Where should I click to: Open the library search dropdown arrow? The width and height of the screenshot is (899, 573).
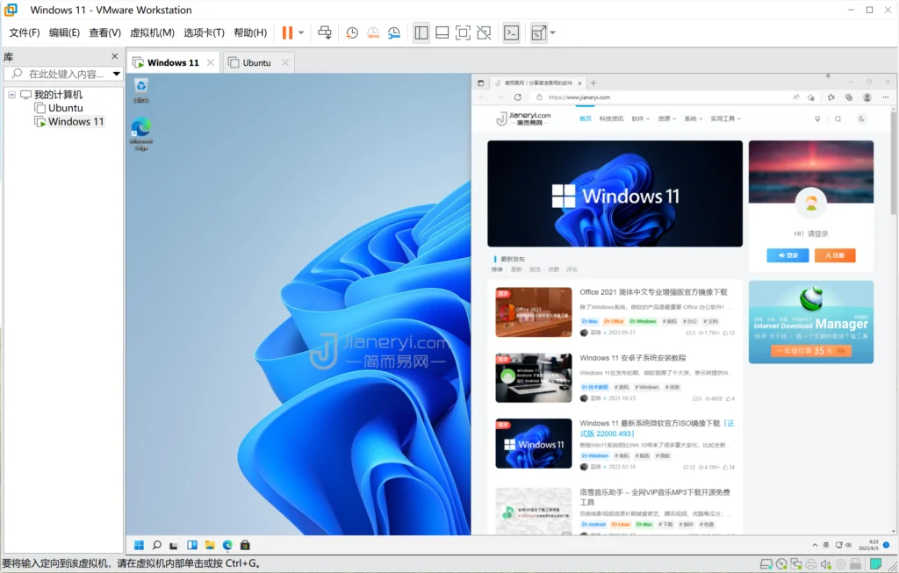pos(117,74)
